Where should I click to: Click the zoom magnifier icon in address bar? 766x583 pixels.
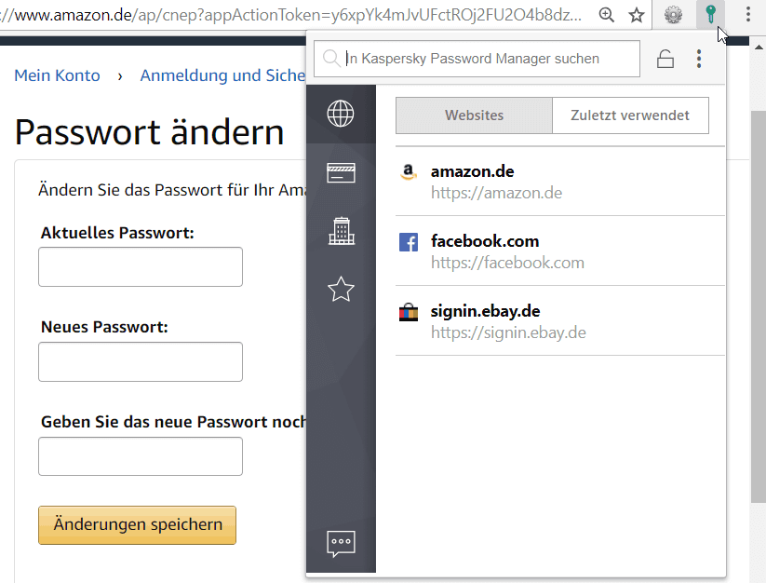[x=606, y=15]
